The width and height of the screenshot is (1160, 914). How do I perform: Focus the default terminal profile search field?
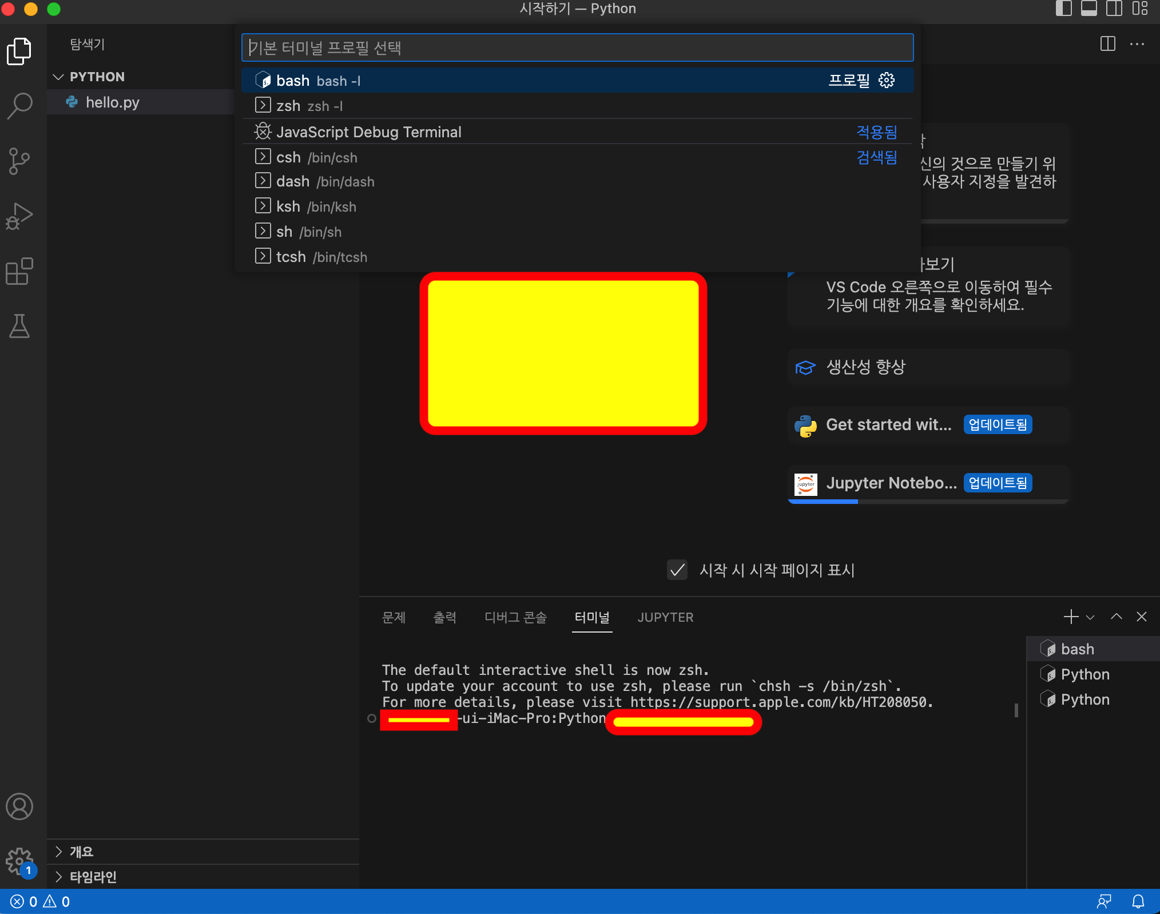[x=577, y=47]
